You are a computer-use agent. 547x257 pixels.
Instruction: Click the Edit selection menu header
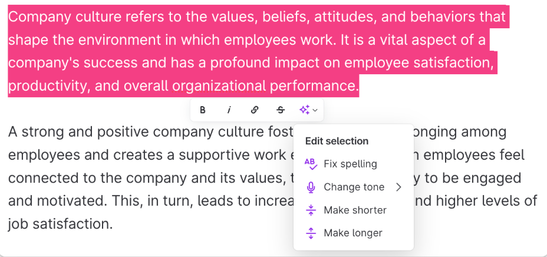[337, 141]
